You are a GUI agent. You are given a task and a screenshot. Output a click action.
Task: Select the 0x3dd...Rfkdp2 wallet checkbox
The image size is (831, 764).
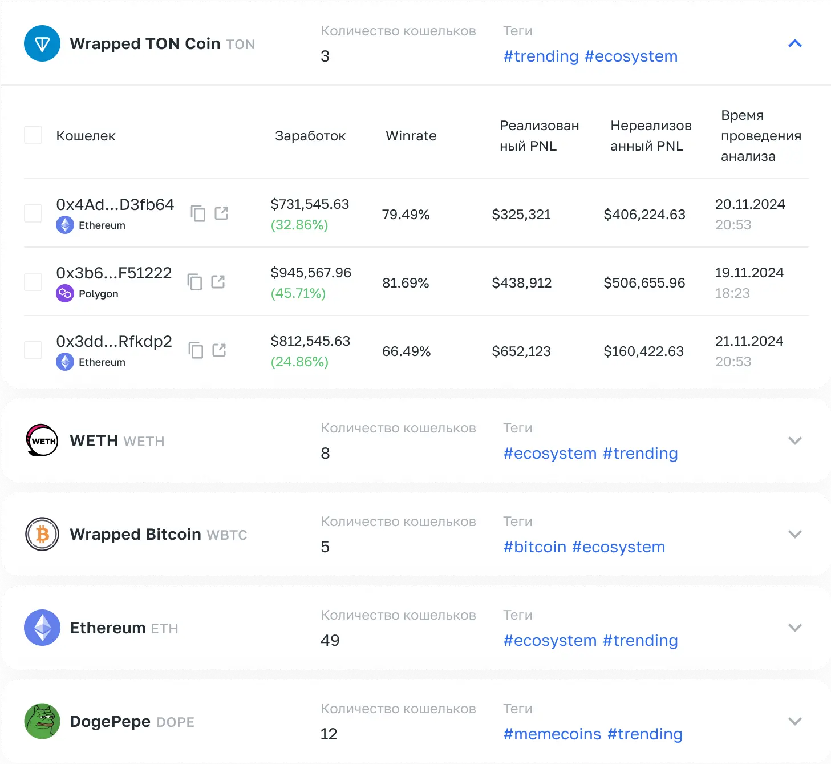pos(33,350)
